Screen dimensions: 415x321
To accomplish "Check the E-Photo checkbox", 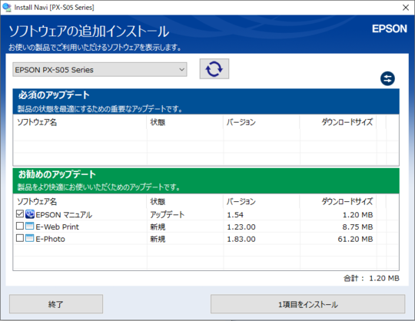I will coord(20,238).
